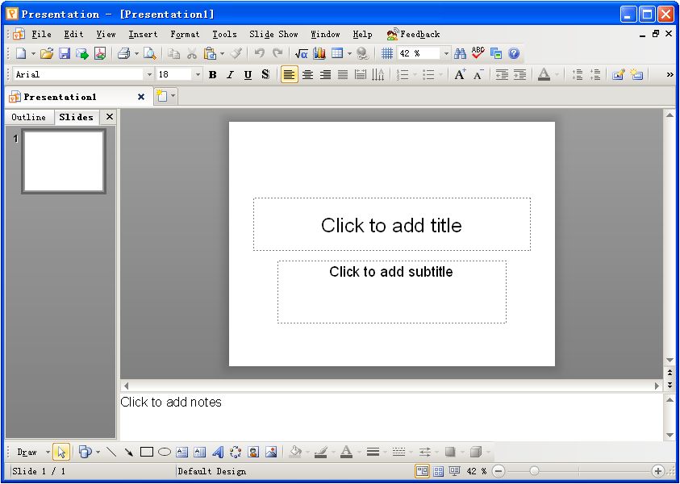Switch to the Outline tab

point(28,117)
